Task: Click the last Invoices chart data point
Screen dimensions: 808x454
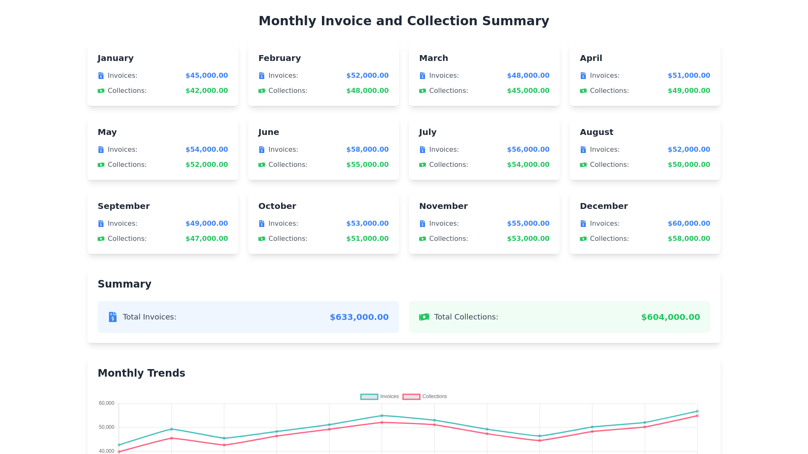Action: click(x=697, y=411)
